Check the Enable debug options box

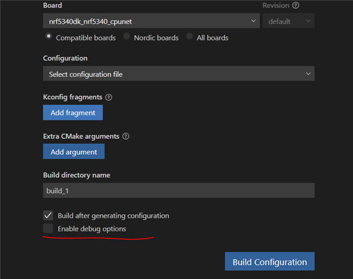(48, 228)
